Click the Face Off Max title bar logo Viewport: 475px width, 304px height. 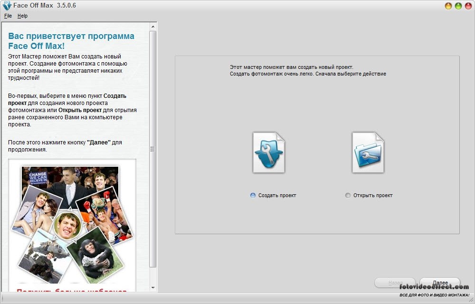[x=7, y=5]
